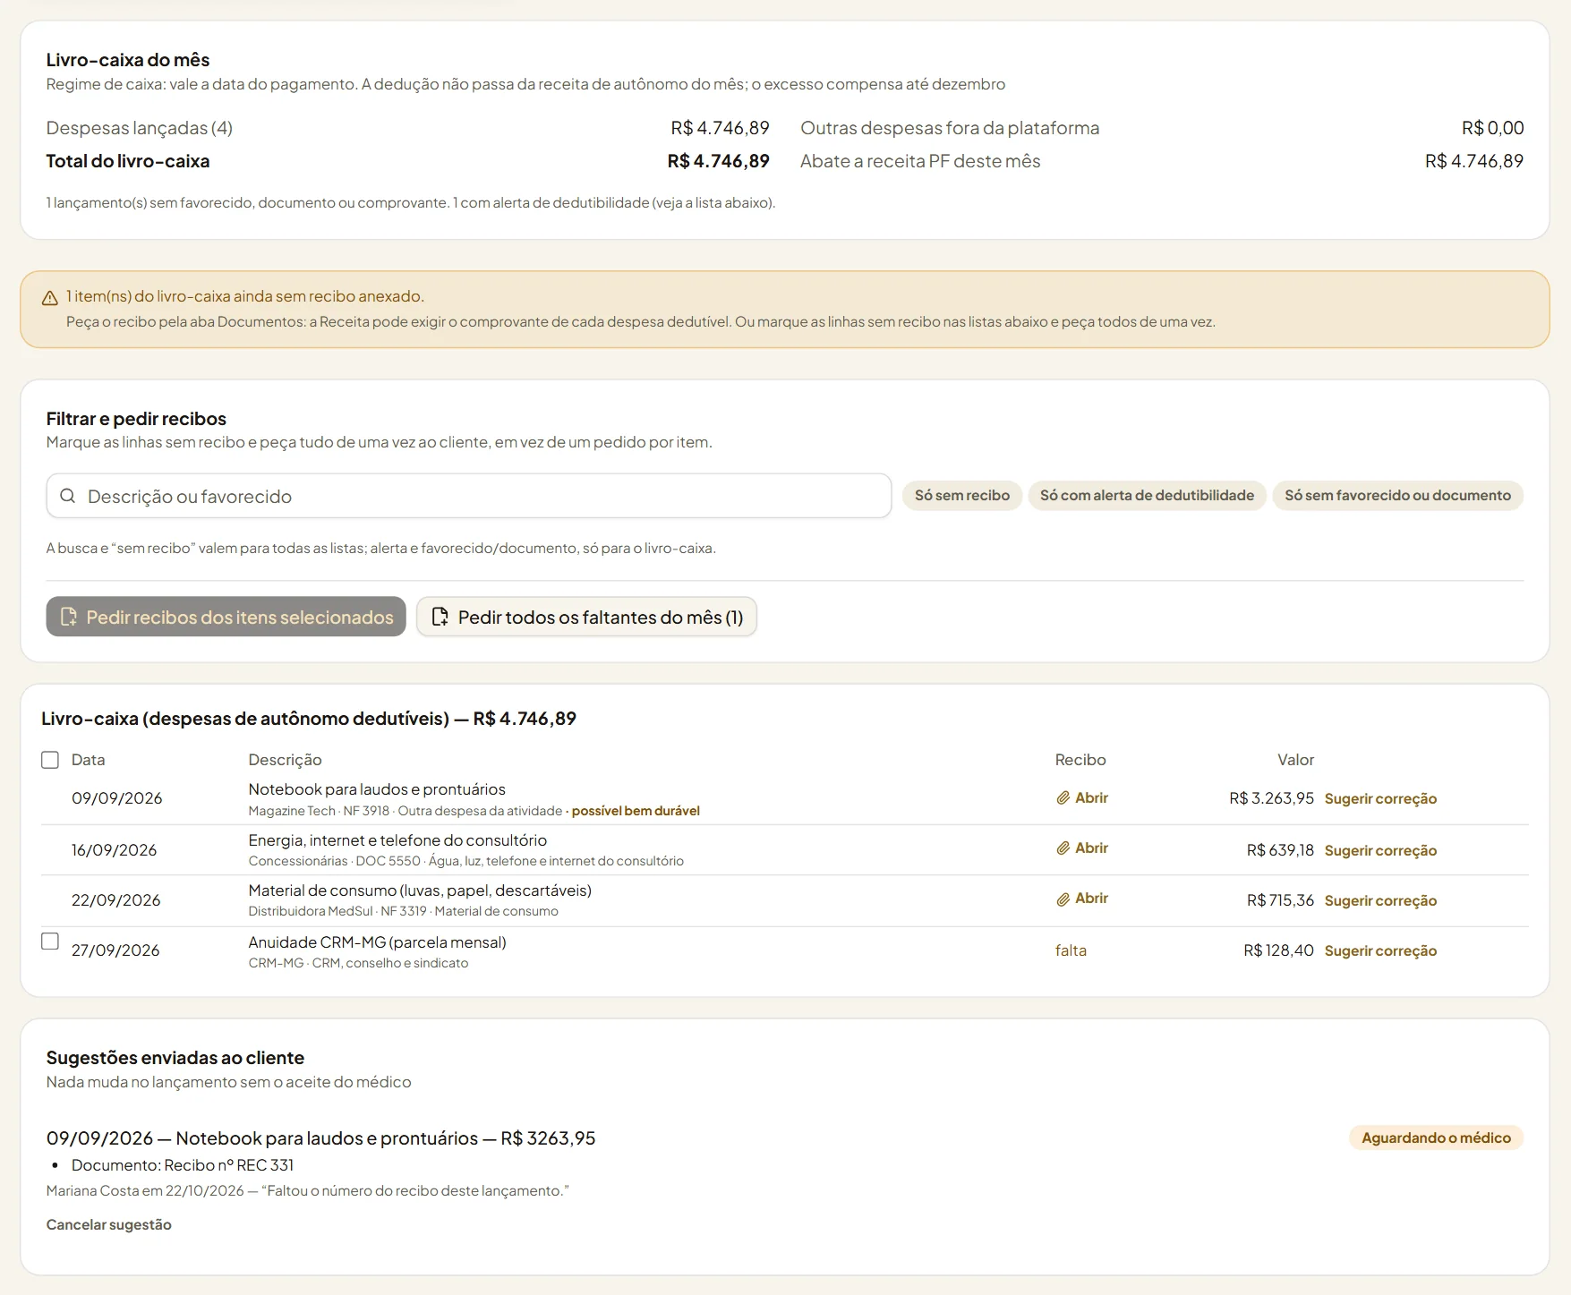
Task: Click the Descrição column header
Action: click(x=285, y=760)
